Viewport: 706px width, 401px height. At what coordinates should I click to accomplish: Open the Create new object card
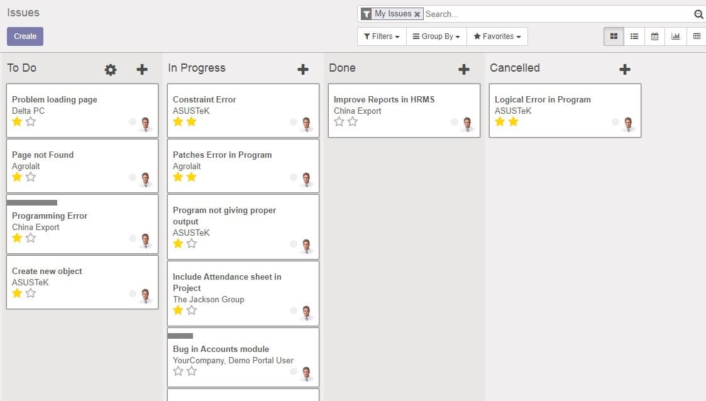coord(82,282)
